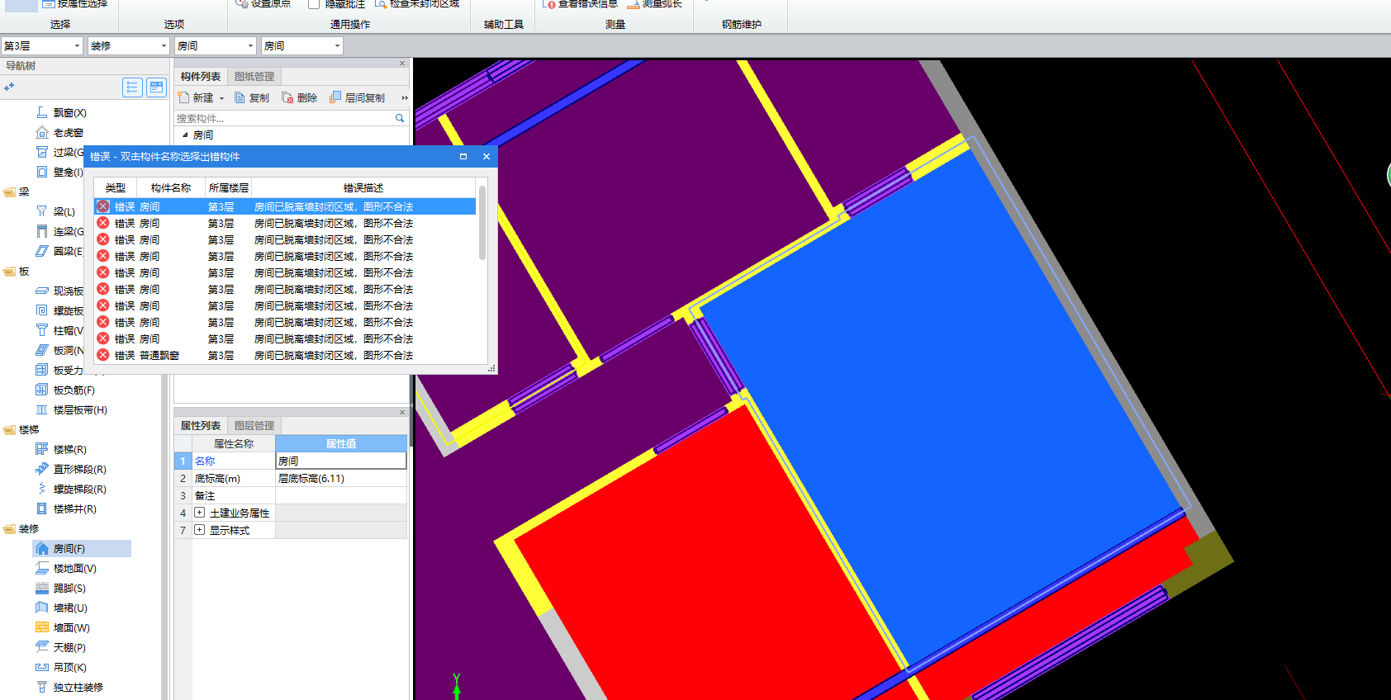Click the blue plus icon in navigation tree
This screenshot has width=1391, height=700.
click(9, 87)
